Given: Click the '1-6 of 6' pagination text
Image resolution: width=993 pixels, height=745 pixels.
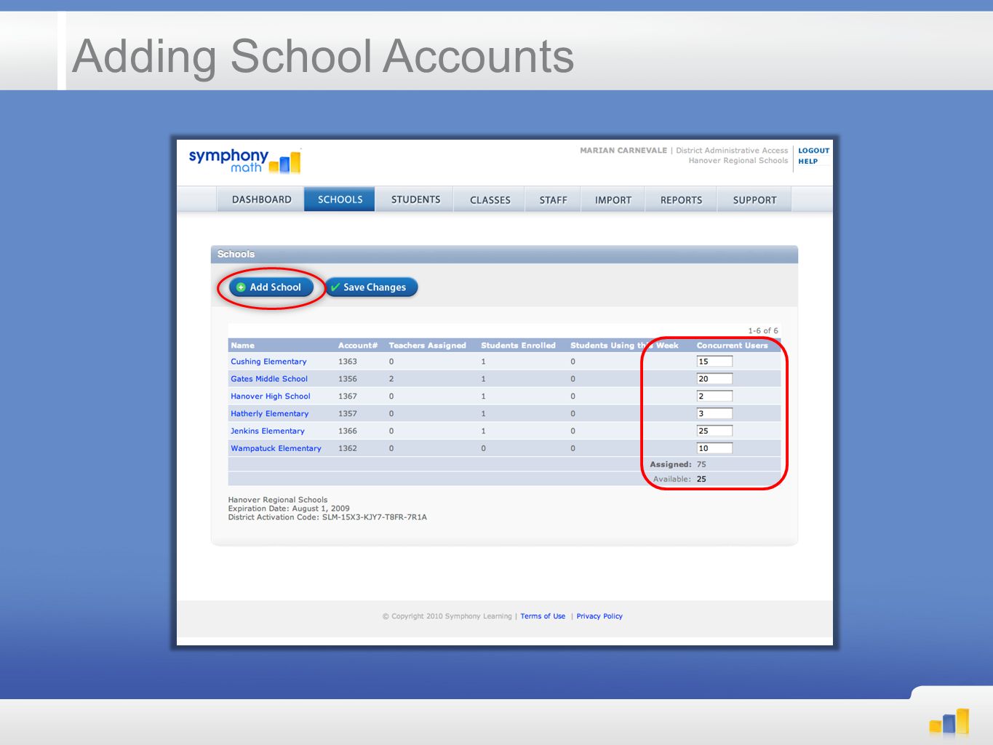Looking at the screenshot, I should 763,330.
